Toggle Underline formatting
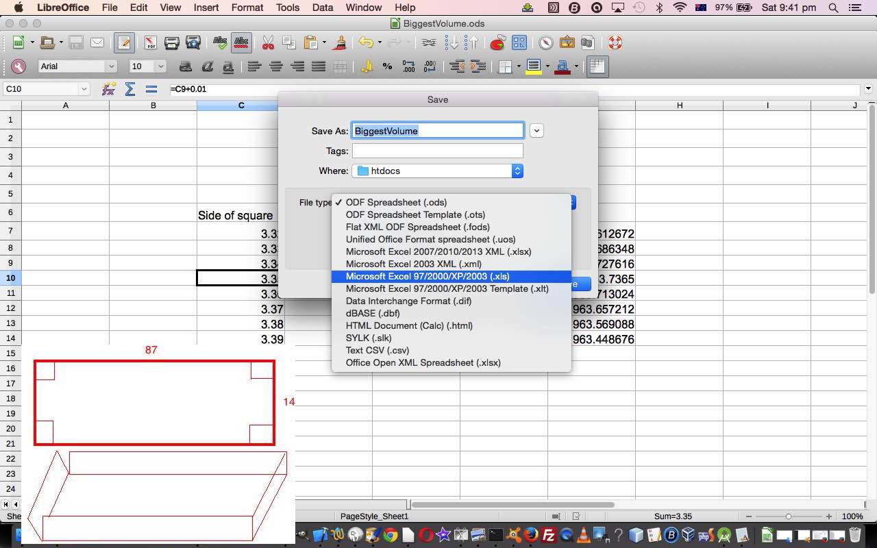This screenshot has width=877, height=548. pyautogui.click(x=228, y=66)
